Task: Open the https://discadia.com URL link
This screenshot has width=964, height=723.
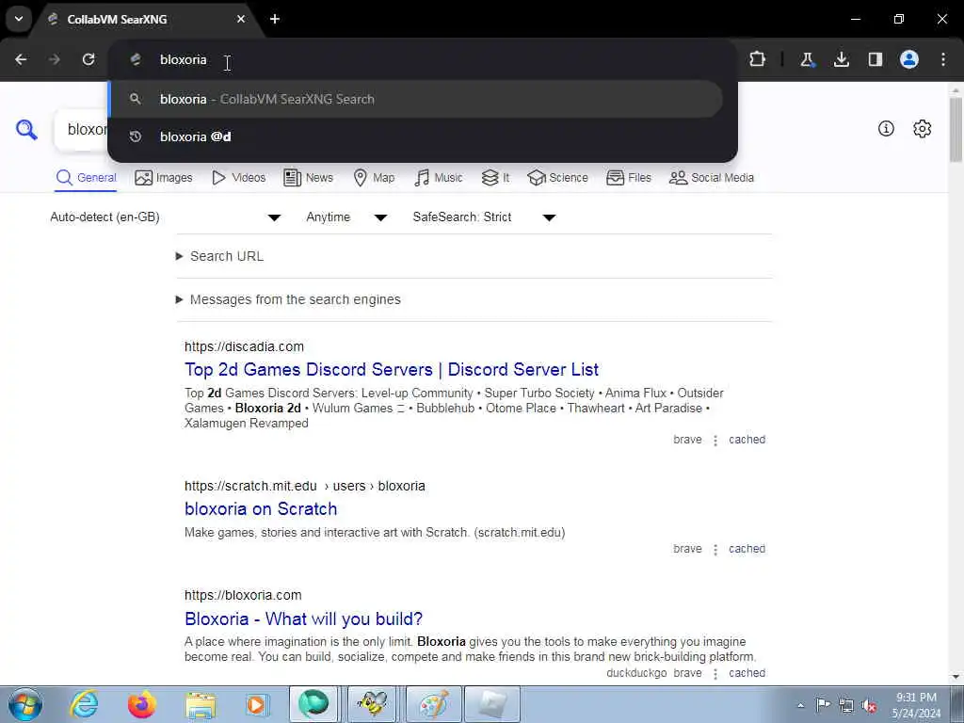Action: tap(244, 346)
